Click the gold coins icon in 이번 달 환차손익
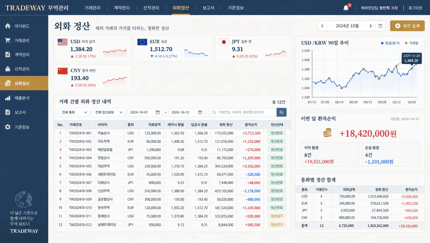This screenshot has width=430, height=243. click(x=327, y=133)
